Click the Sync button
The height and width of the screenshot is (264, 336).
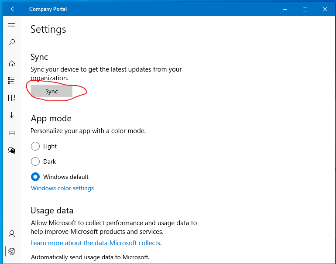pos(51,91)
